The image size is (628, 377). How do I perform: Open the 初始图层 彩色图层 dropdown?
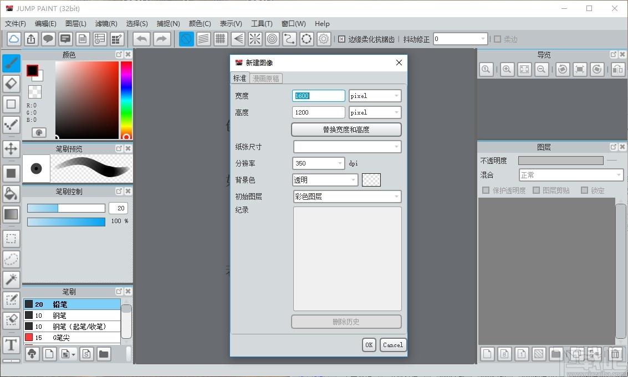tap(347, 197)
